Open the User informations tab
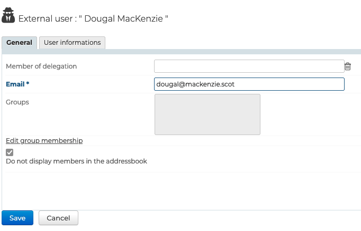 (x=72, y=43)
